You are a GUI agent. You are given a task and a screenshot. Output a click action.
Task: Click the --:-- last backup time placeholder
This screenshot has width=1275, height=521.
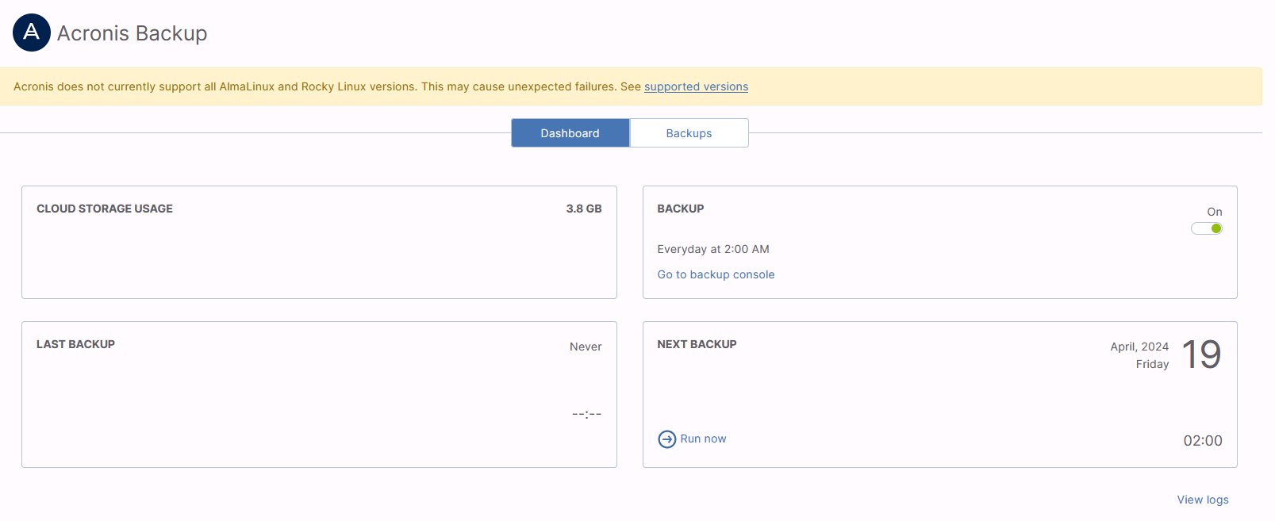coord(587,414)
